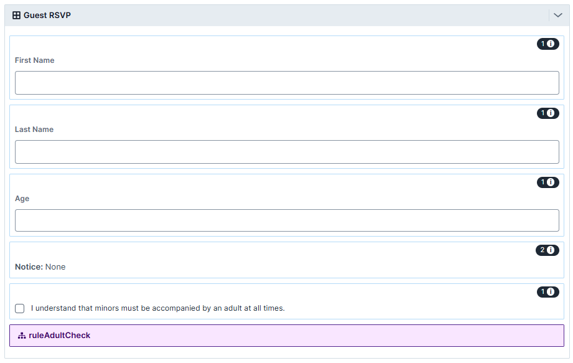
Task: Click the Guest RSVP title text
Action: (x=47, y=15)
